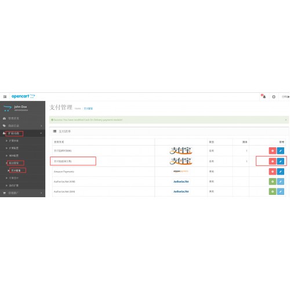
Task: Open the dashboard item with gauge icon
Action: [x=23, y=118]
